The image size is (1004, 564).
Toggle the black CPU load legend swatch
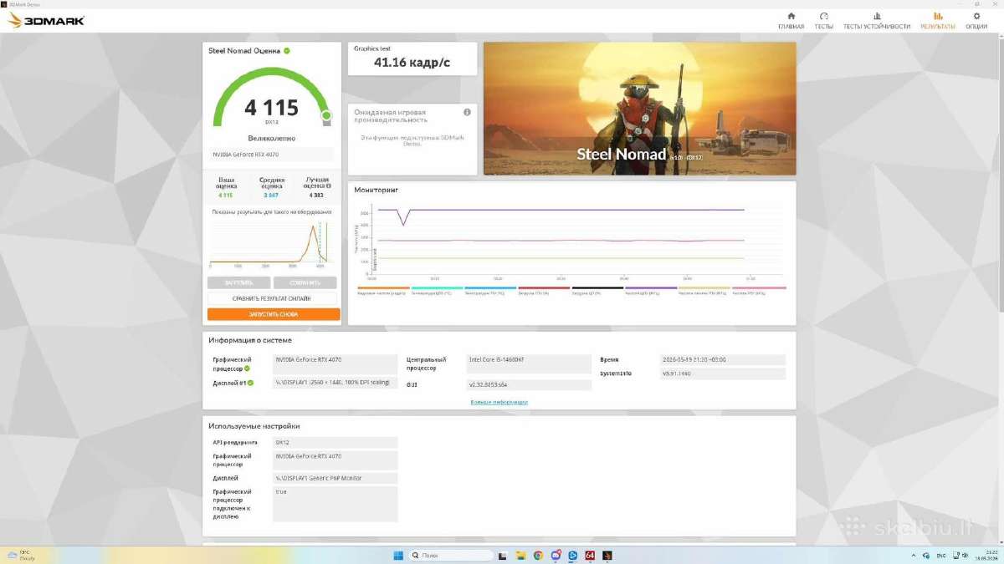597,288
